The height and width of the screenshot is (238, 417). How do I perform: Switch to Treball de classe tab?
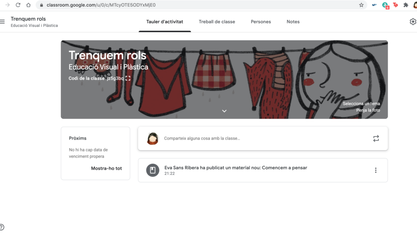pos(217,22)
